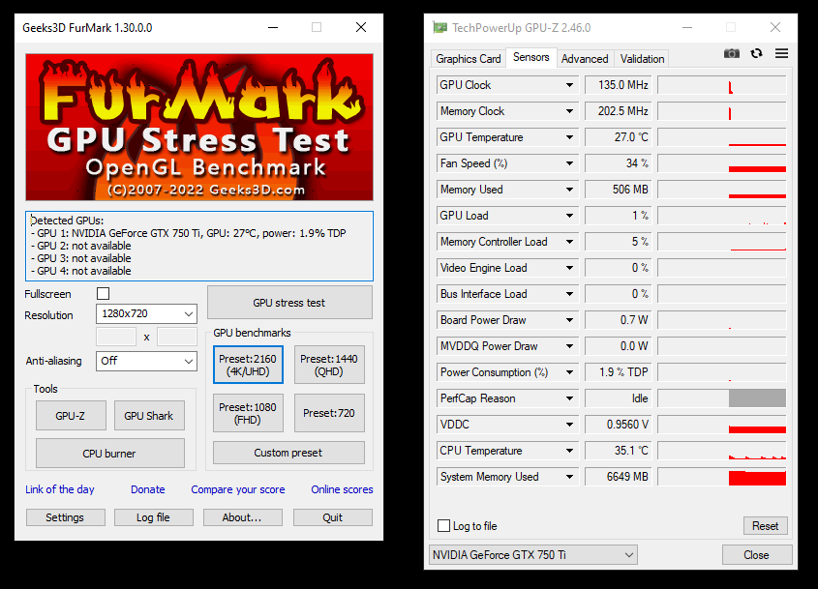Expand the PerfCap Reason dropdown
The image size is (818, 589).
click(569, 398)
